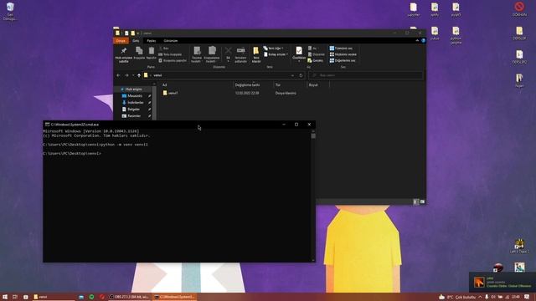536x301 pixels.
Task: Select the Left 4 Dead 2 desktop shortcut
Action: pos(519,246)
